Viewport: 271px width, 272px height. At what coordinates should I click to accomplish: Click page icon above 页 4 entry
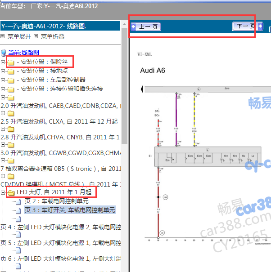point(18,219)
